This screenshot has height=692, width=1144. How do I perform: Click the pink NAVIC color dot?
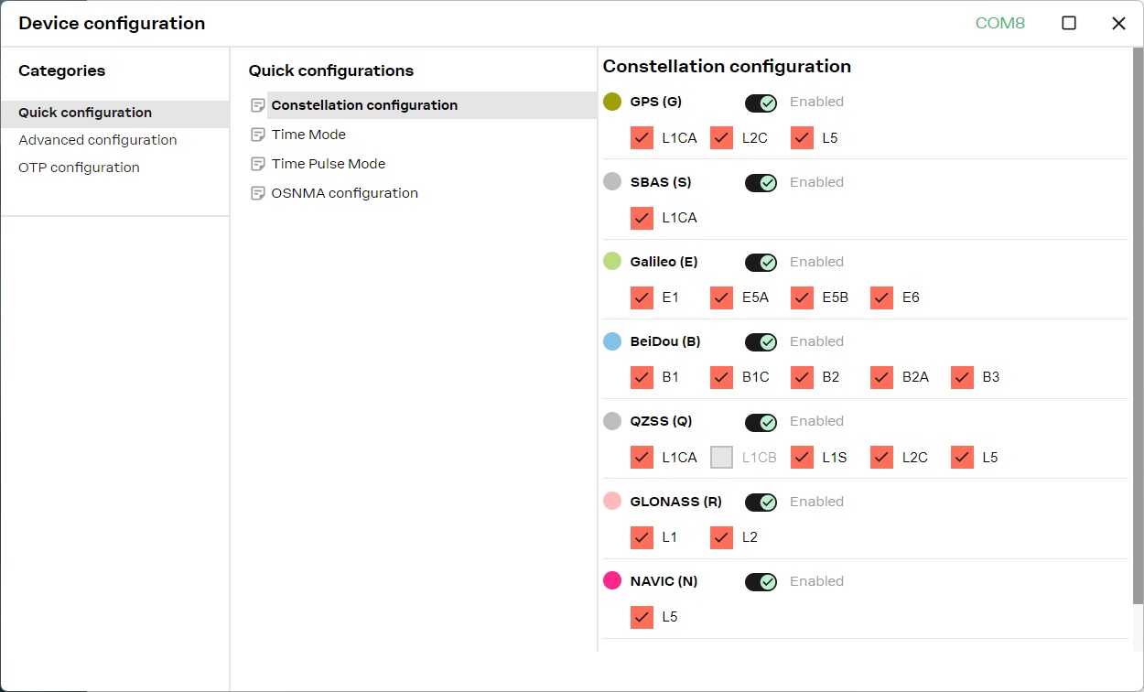coord(612,581)
